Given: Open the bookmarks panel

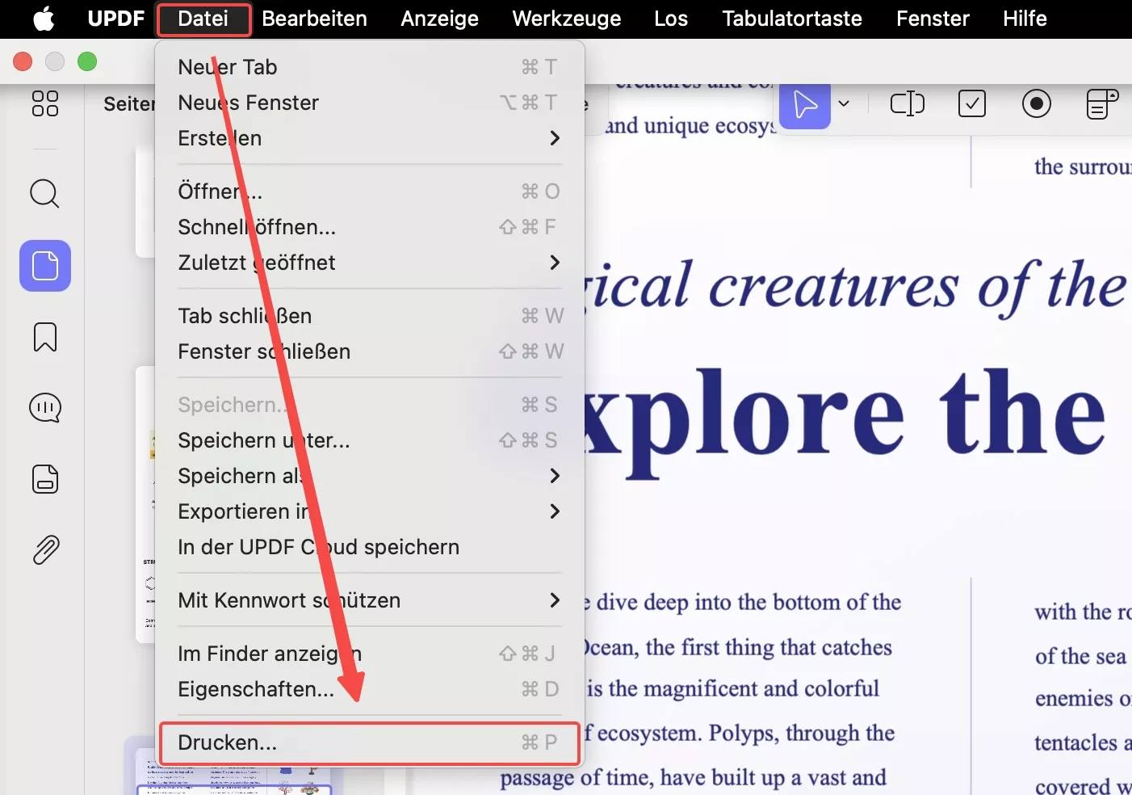Looking at the screenshot, I should click(x=44, y=337).
